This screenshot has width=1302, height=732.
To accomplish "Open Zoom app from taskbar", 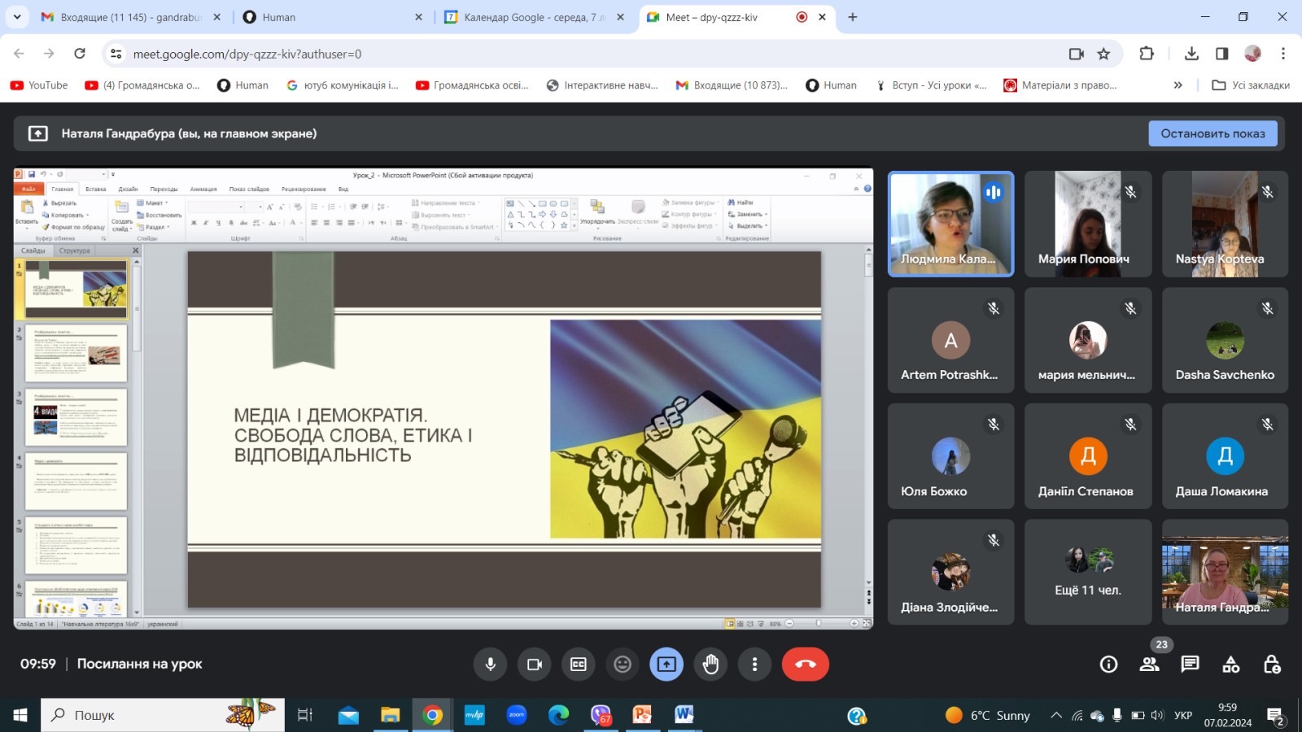I will [517, 715].
